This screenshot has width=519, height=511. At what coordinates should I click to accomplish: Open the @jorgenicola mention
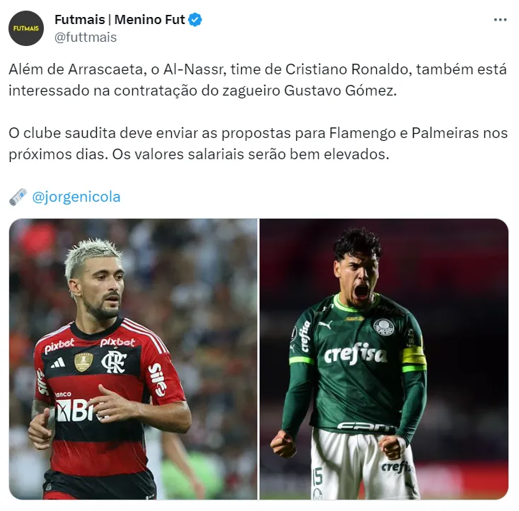click(x=76, y=197)
